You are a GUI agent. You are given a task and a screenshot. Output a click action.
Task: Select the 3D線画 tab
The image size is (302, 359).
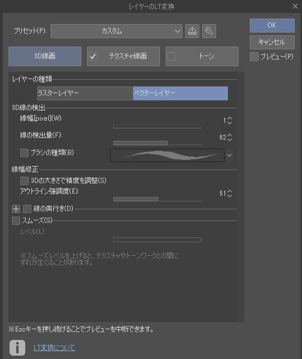45,56
